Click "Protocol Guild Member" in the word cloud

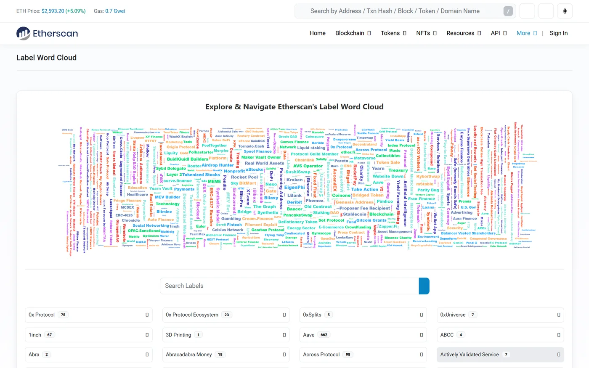(315, 154)
